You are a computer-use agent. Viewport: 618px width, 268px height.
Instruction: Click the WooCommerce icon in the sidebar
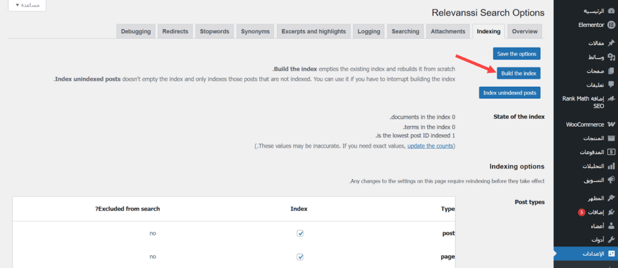[611, 125]
